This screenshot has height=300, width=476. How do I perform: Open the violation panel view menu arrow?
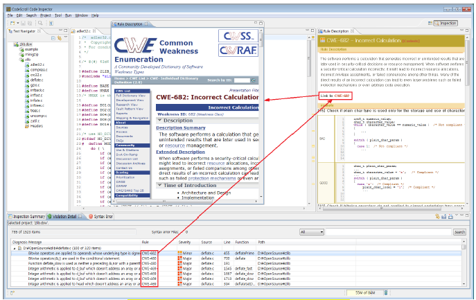pos(457,216)
